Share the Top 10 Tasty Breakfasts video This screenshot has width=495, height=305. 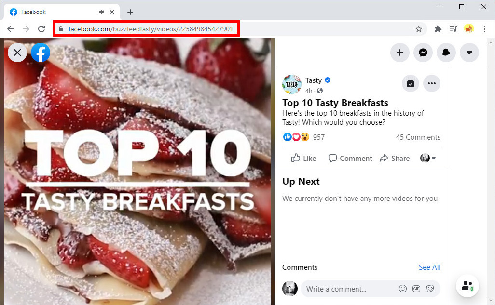tap(395, 158)
